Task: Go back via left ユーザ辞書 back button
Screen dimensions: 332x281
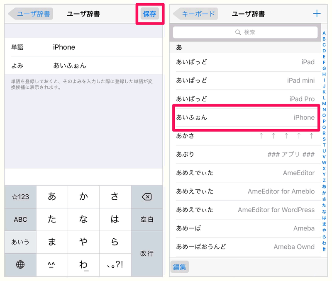Action: (x=31, y=14)
